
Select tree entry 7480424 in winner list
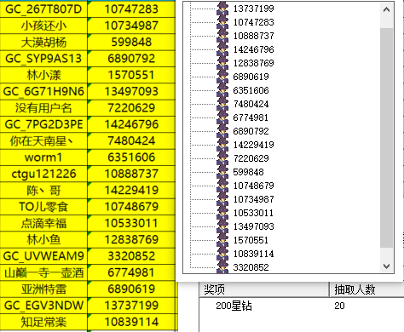[251, 104]
